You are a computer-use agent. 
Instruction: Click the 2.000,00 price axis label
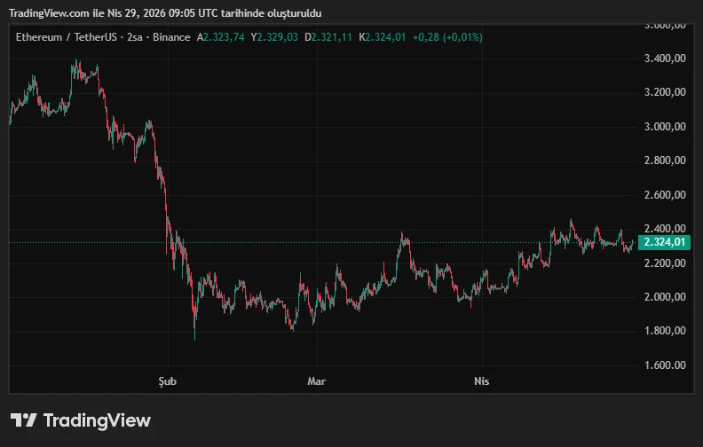pyautogui.click(x=665, y=297)
